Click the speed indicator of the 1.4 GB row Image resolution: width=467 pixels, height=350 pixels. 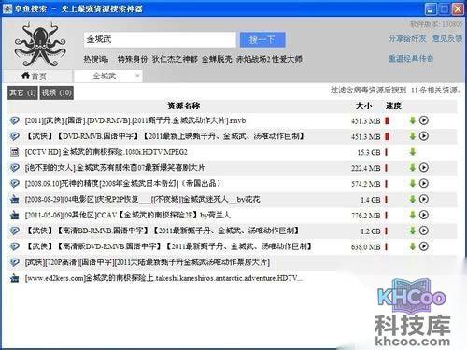[387, 199]
